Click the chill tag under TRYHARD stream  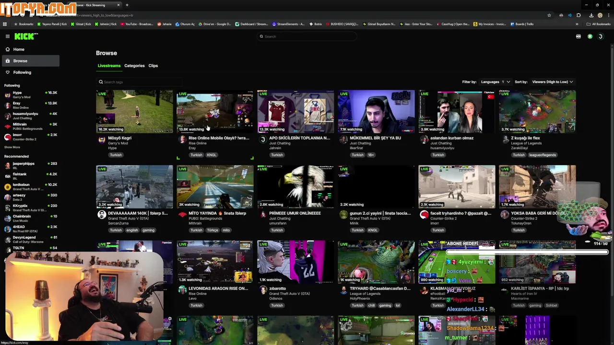pyautogui.click(x=371, y=305)
